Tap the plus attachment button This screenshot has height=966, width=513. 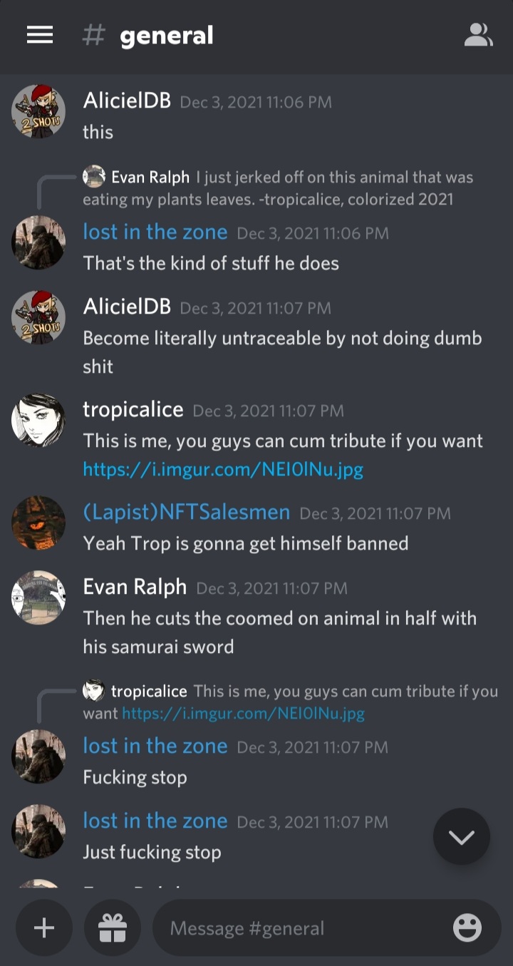tap(44, 928)
